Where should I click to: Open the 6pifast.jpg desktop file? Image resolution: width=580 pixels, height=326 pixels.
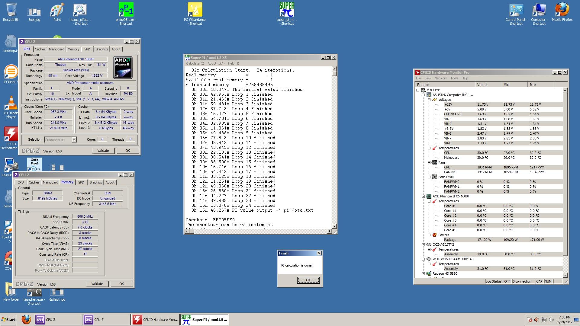57,294
